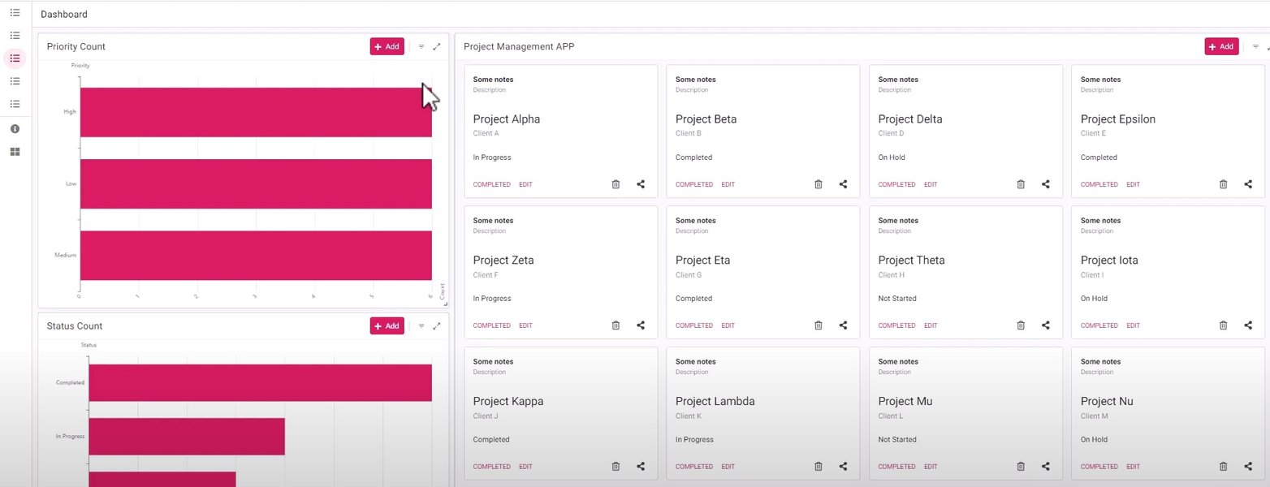
Task: Edit the Project Kappa card
Action: [526, 467]
